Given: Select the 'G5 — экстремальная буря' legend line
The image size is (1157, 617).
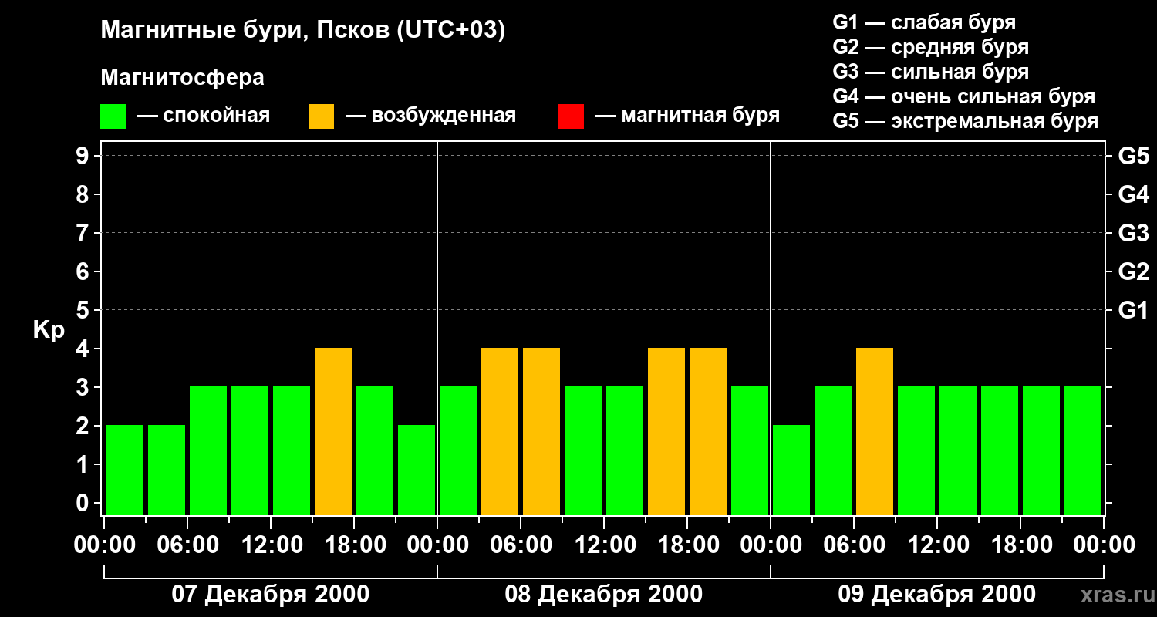Looking at the screenshot, I should (x=966, y=121).
